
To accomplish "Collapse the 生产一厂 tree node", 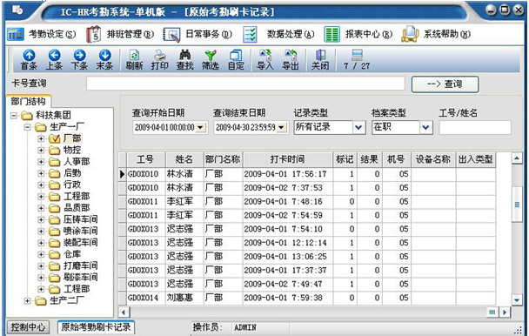I will coord(27,127).
